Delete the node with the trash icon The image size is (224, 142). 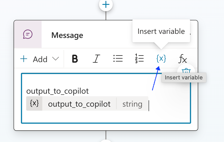tap(186, 70)
